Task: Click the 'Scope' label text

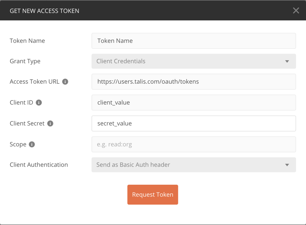Action: pos(18,145)
